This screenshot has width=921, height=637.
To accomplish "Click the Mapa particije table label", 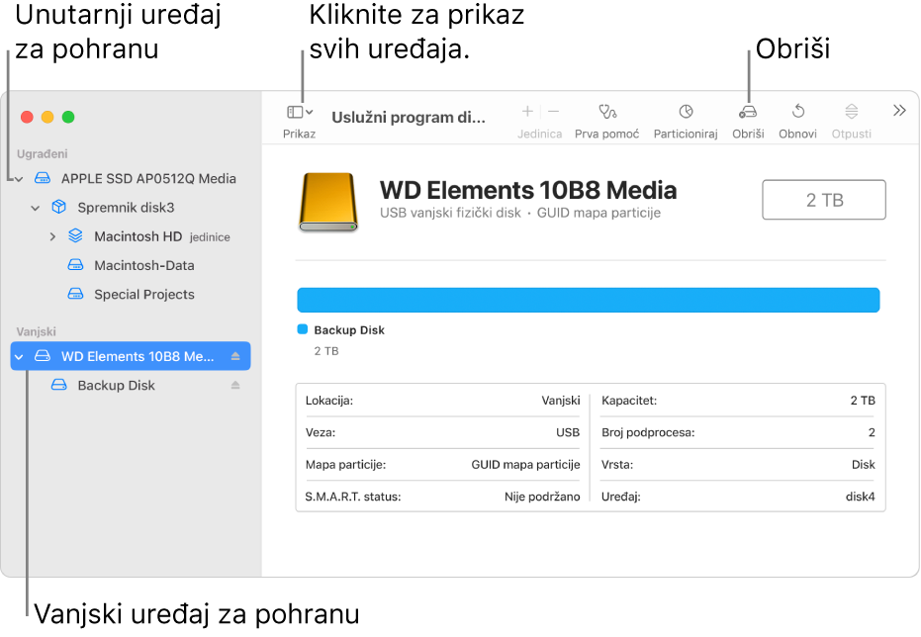I will coord(345,464).
